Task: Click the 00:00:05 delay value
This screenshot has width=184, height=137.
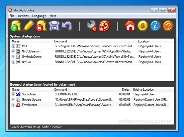Action: coord(125,105)
